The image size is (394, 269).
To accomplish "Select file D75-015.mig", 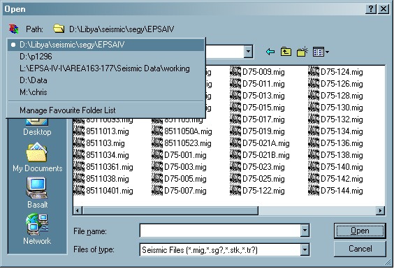I will (x=257, y=108).
